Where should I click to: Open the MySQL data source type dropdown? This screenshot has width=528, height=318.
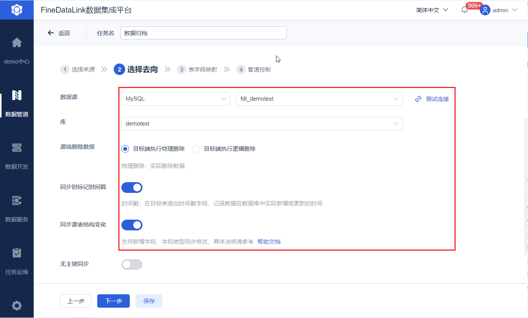(x=176, y=99)
